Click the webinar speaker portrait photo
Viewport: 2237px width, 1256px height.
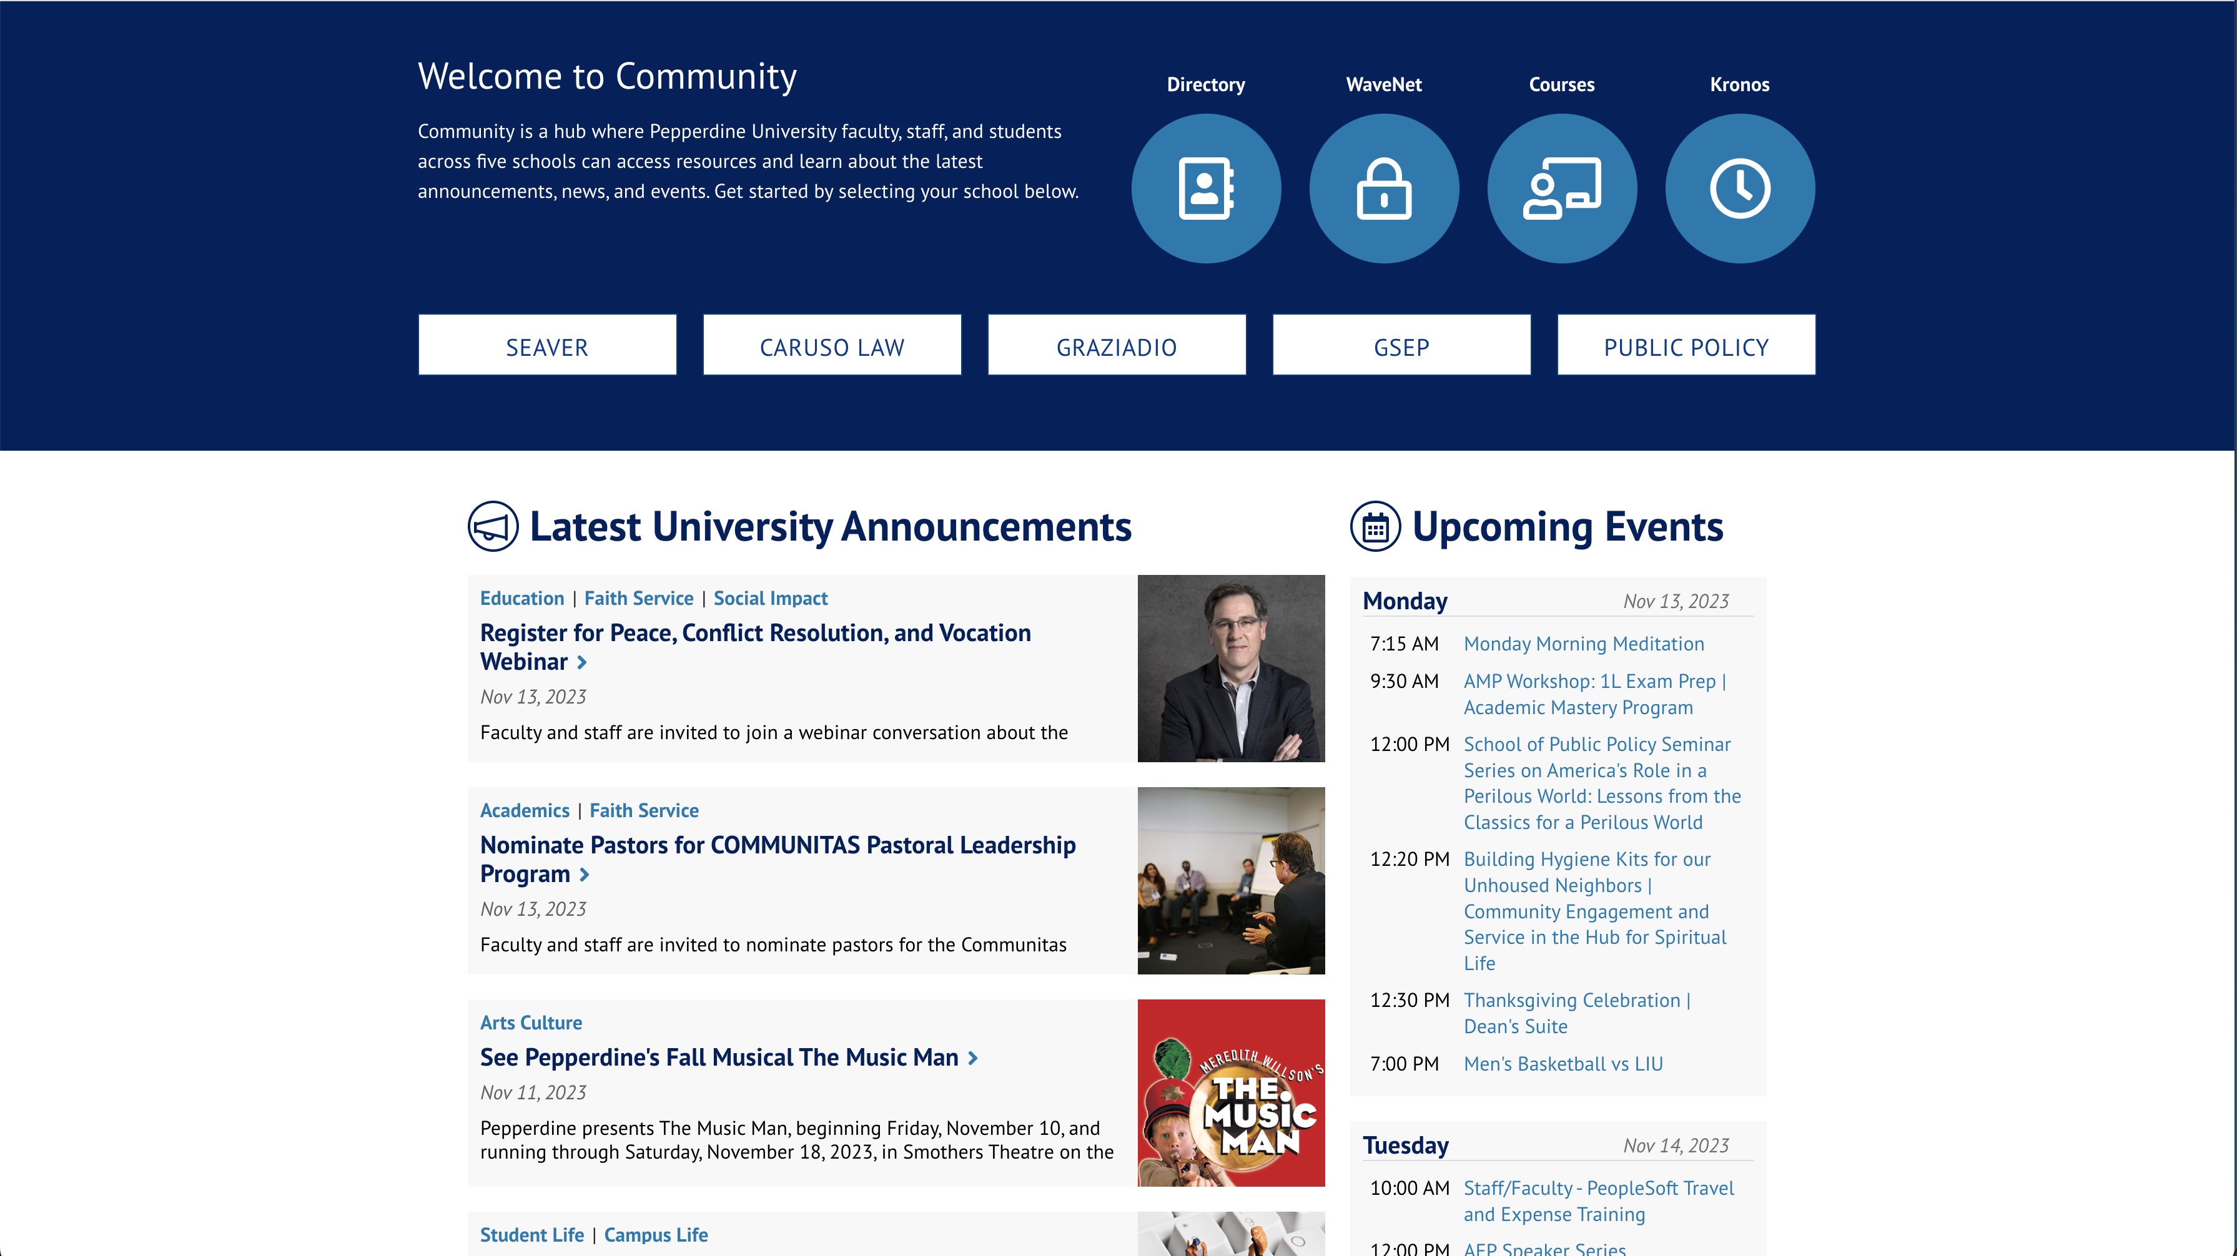click(1230, 669)
